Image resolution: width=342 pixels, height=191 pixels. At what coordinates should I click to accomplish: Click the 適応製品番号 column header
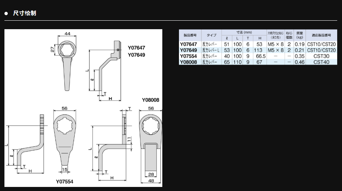321,35
